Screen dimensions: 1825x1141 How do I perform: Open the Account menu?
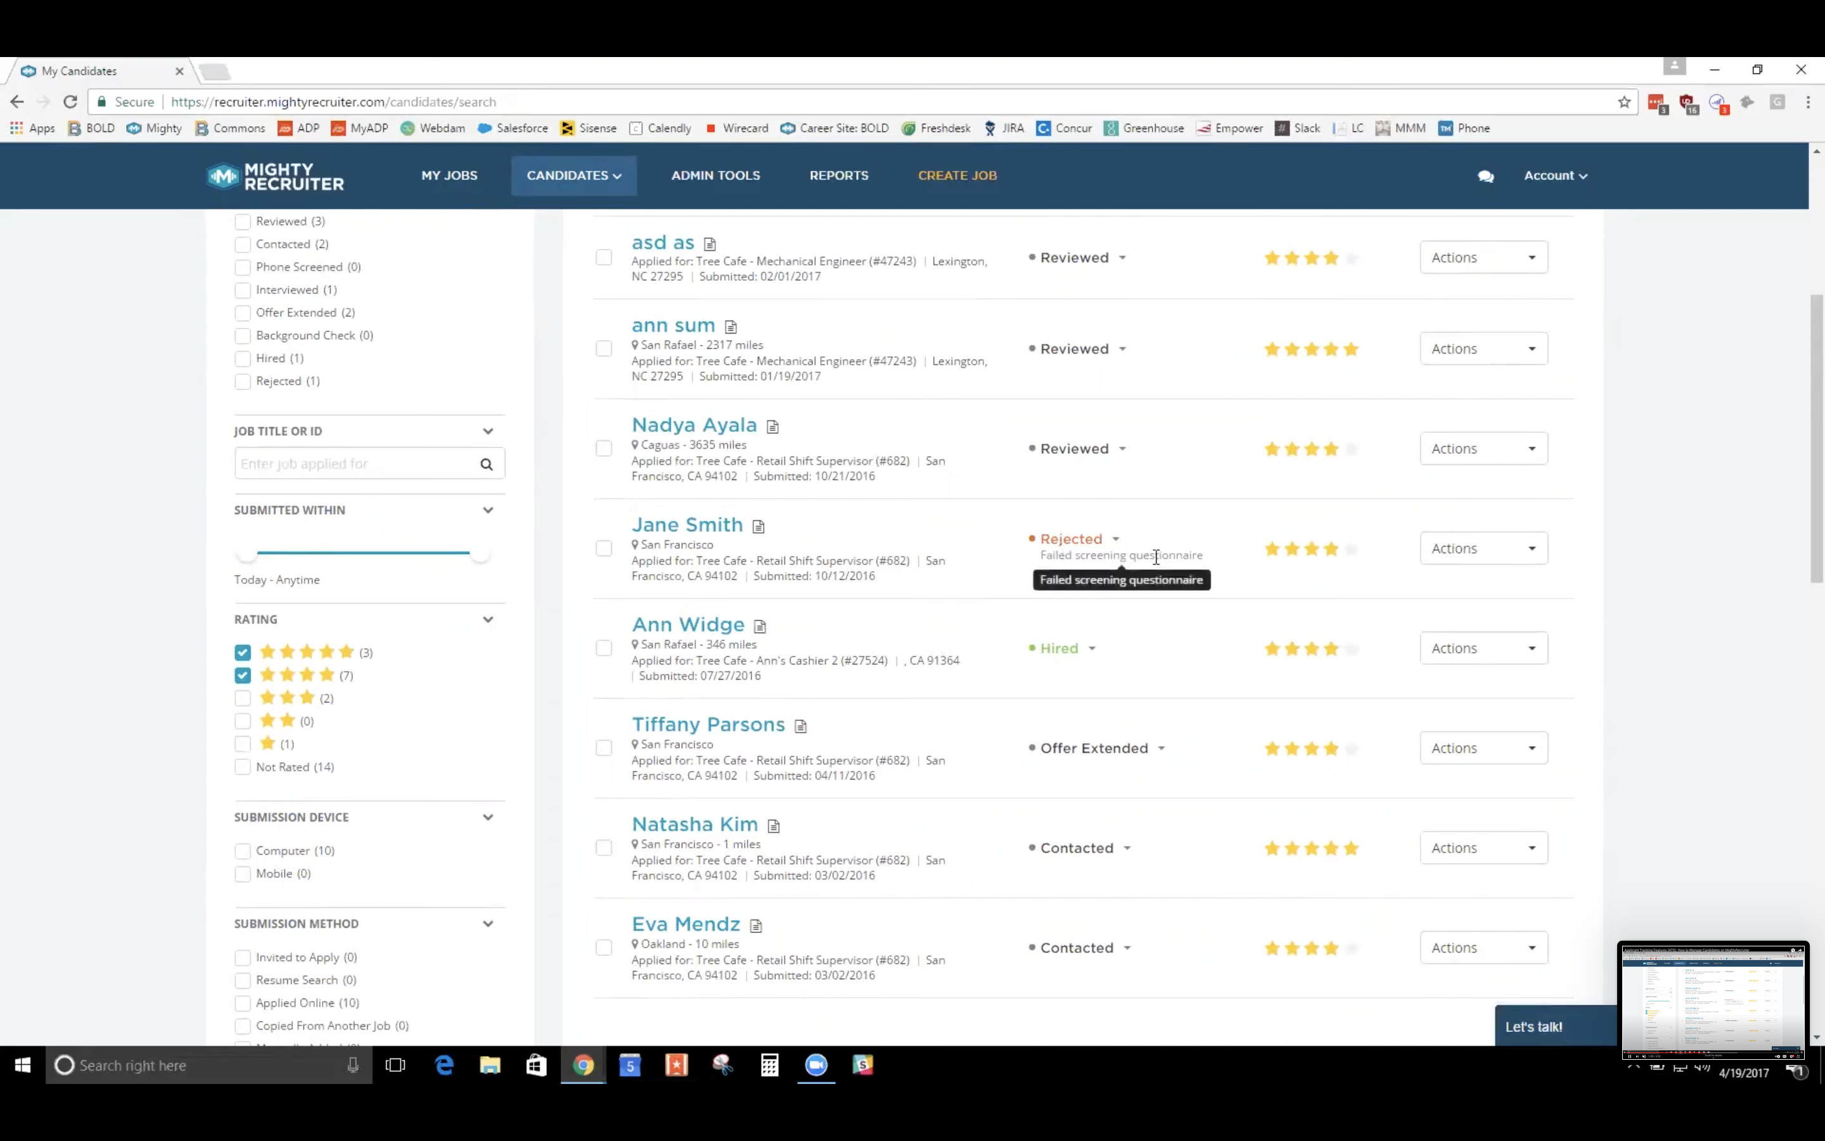click(x=1556, y=176)
